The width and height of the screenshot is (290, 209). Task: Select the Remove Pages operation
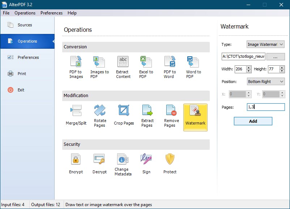click(x=171, y=116)
